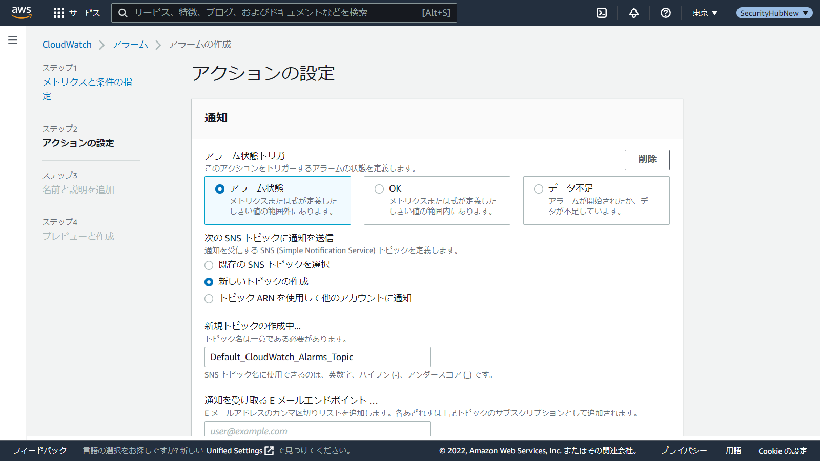Open the 東京 region dropdown
820x461 pixels.
click(x=705, y=13)
